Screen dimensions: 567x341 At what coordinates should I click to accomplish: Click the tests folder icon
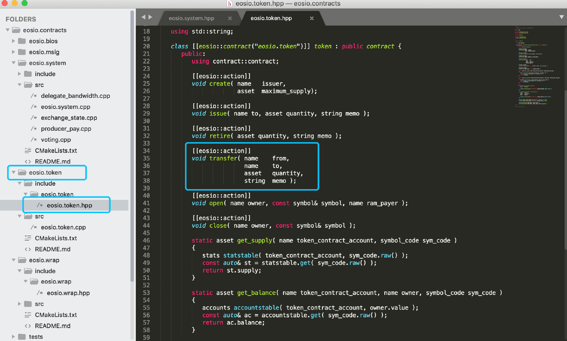(22, 337)
